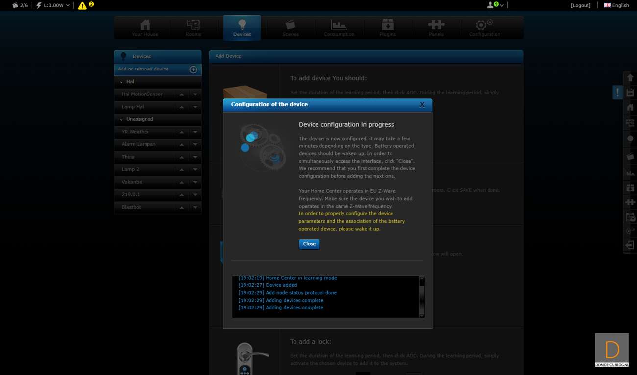Image resolution: width=637 pixels, height=375 pixels.
Task: Click the Logout link
Action: click(581, 5)
